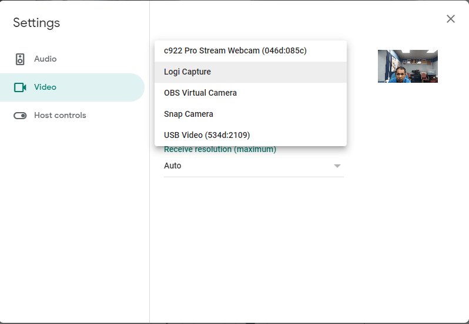
Task: Switch to the Video settings tab
Action: [72, 87]
